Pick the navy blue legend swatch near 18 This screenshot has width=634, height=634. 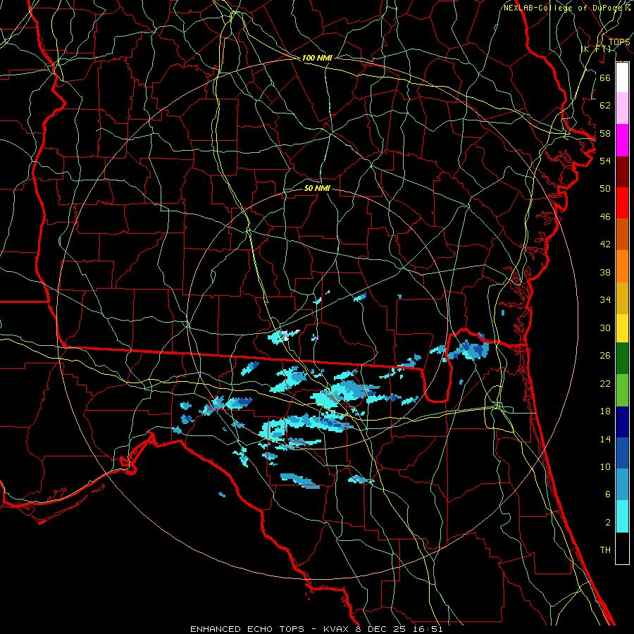click(x=622, y=422)
